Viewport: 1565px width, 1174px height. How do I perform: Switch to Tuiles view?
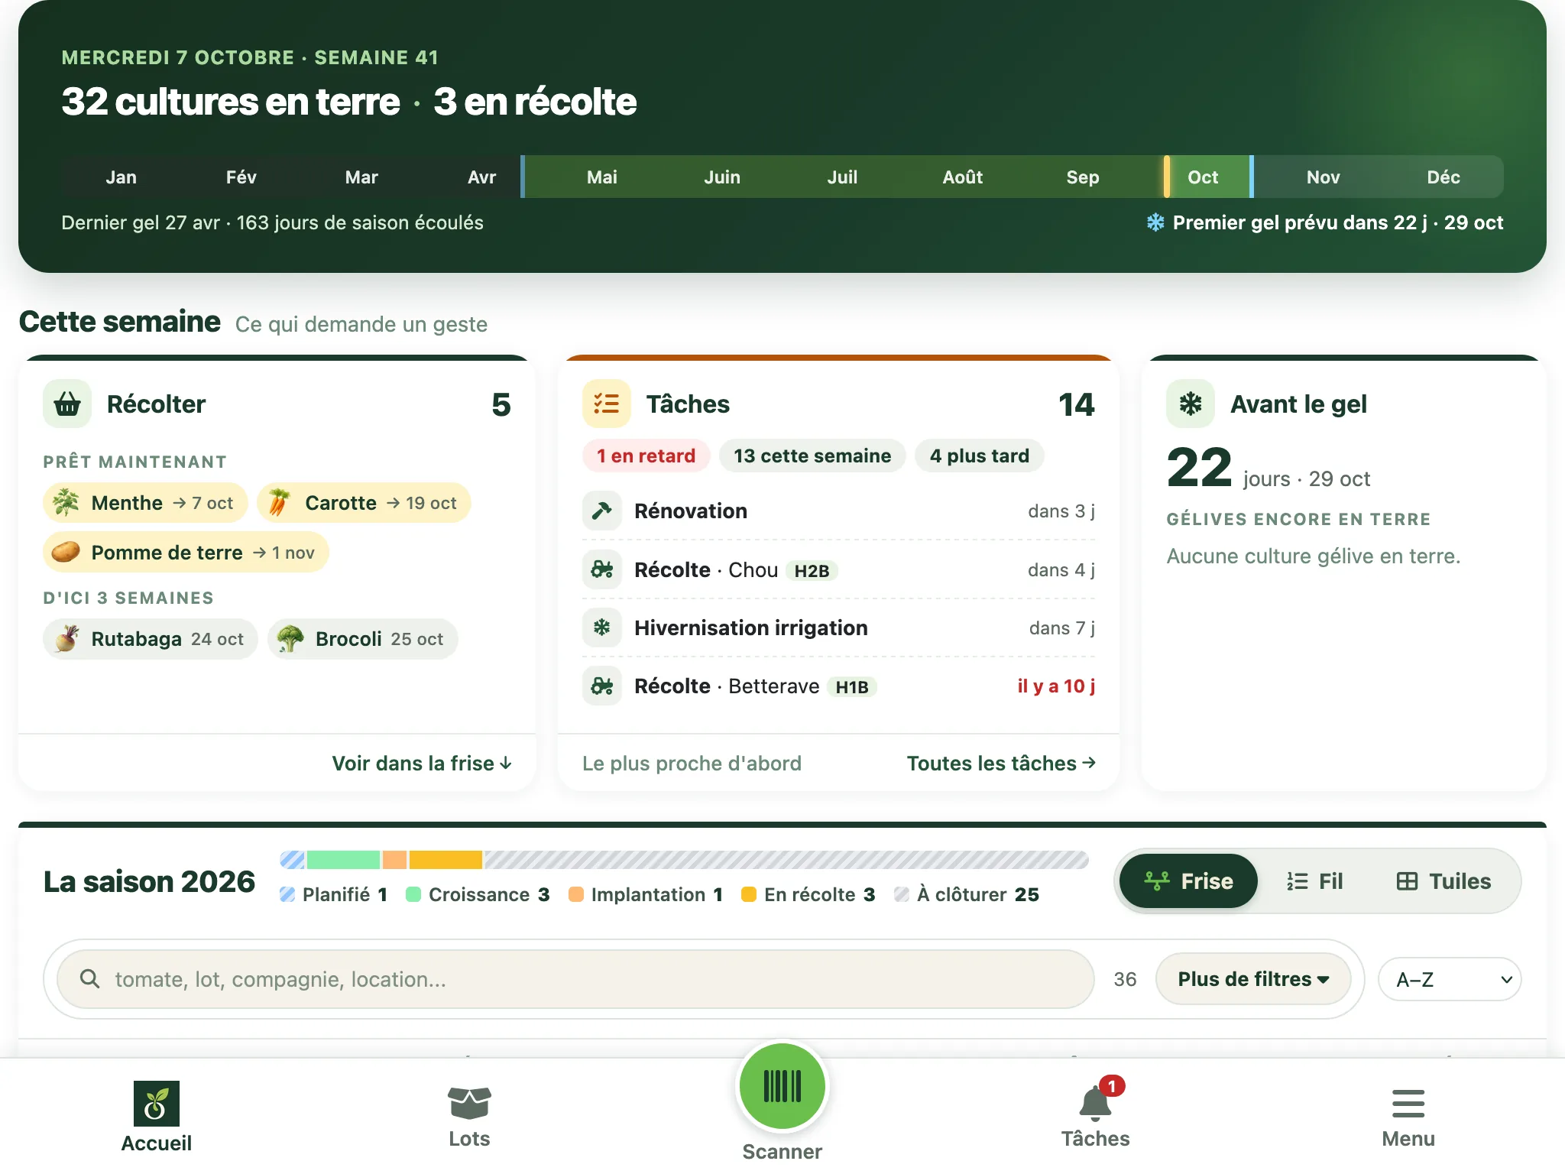point(1443,881)
